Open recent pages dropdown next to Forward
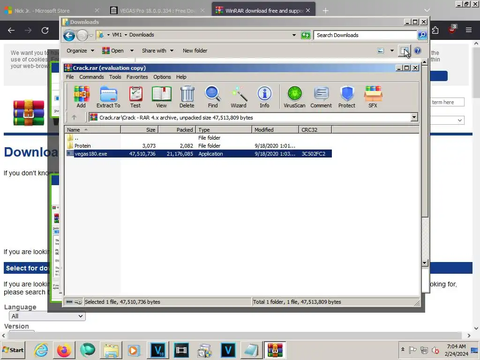This screenshot has height=360, width=480. click(x=91, y=36)
